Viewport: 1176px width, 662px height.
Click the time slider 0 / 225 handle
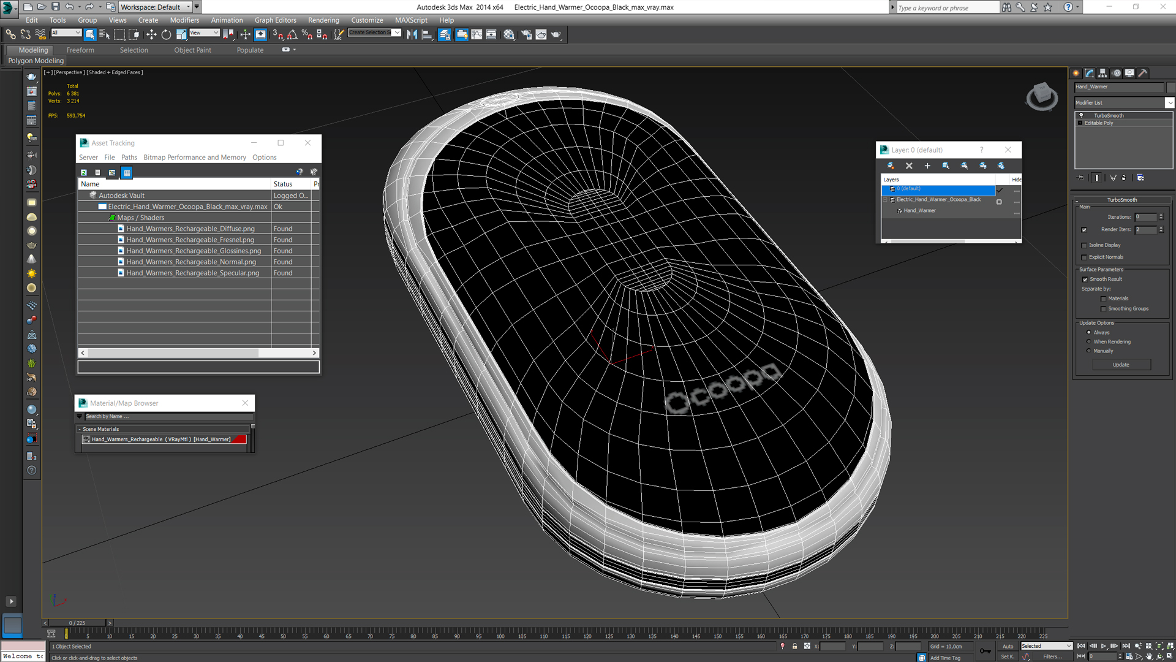pyautogui.click(x=77, y=623)
